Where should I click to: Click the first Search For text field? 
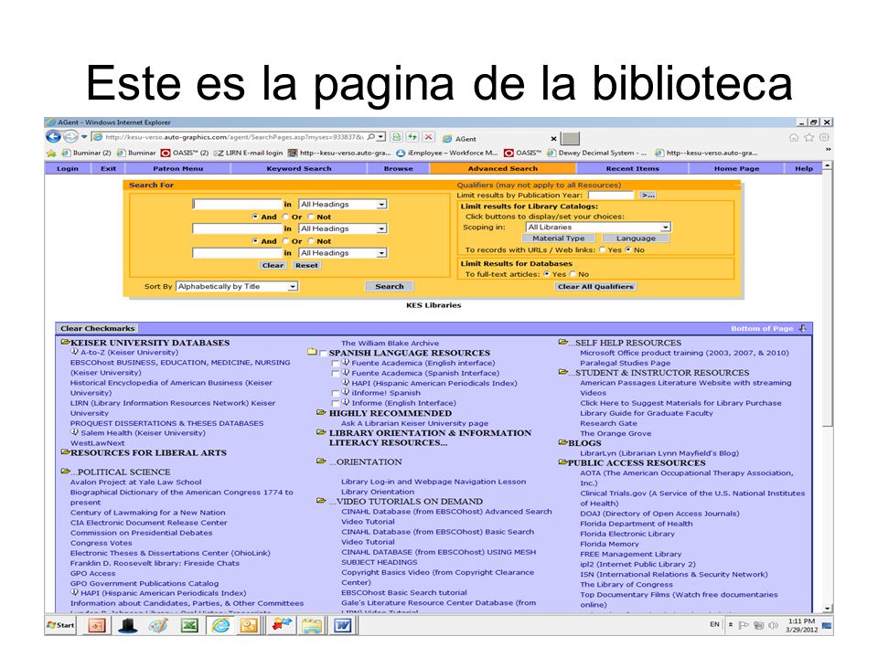click(237, 204)
